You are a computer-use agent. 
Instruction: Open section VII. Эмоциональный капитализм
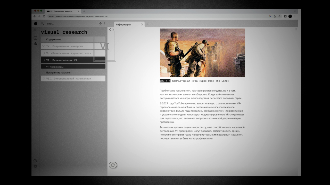73,79
